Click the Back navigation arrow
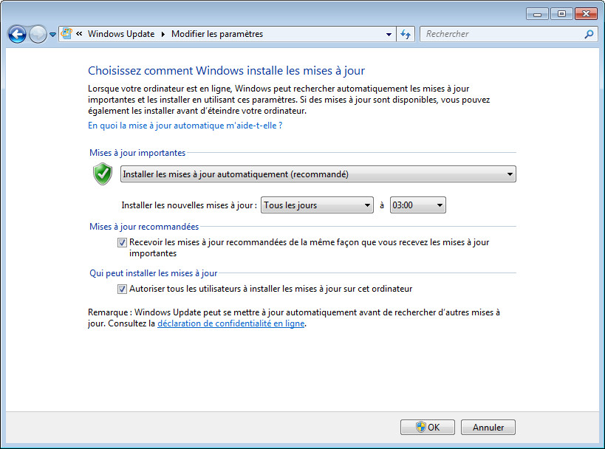 (x=17, y=34)
